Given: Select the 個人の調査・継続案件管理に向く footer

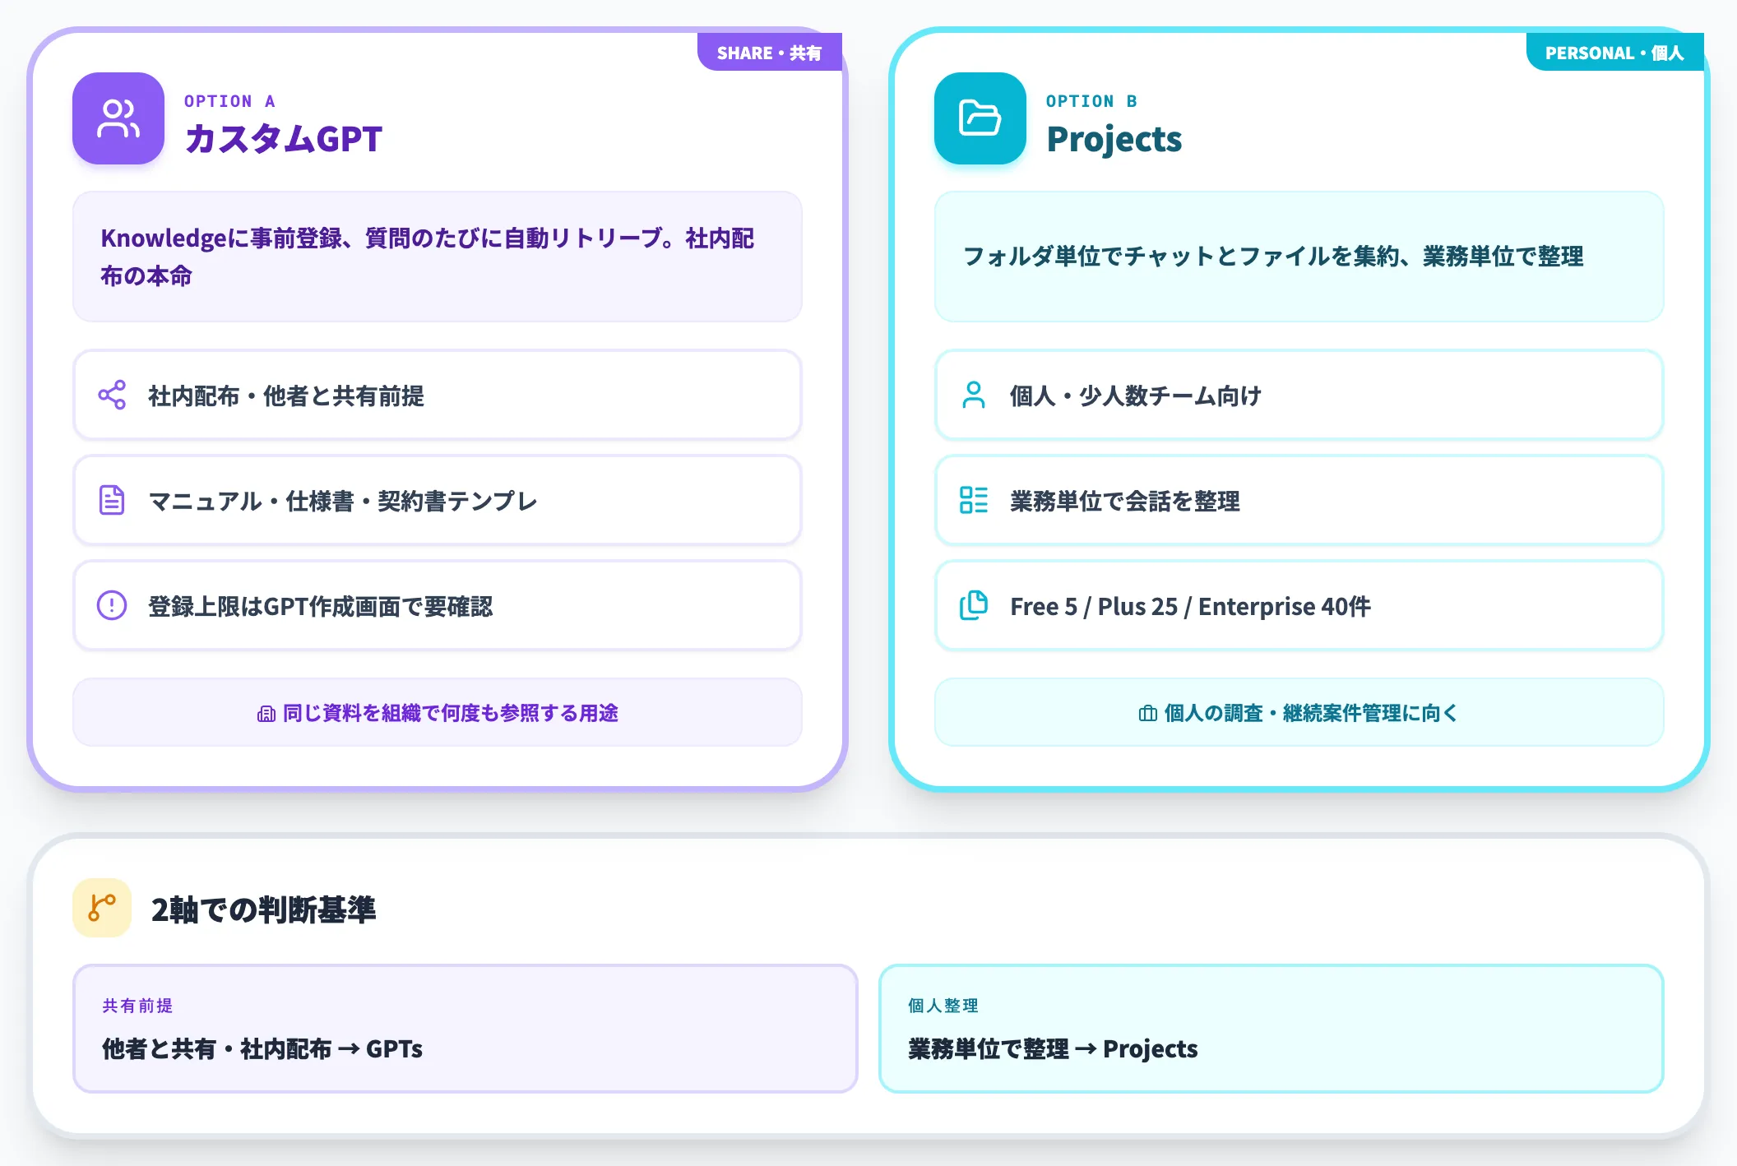Looking at the screenshot, I should pyautogui.click(x=1299, y=712).
